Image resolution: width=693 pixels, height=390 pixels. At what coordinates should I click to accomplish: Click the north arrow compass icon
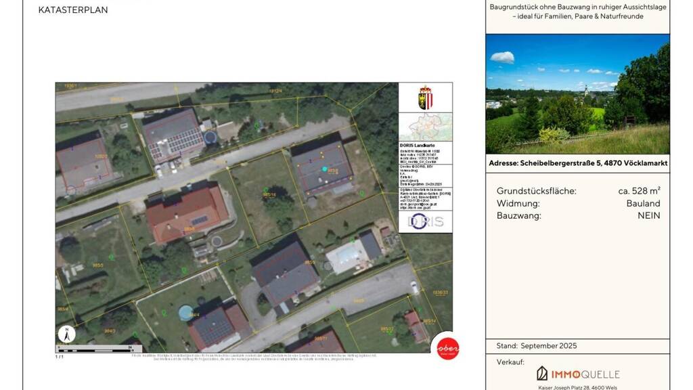[66, 334]
